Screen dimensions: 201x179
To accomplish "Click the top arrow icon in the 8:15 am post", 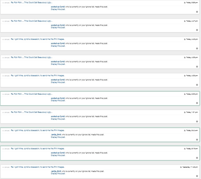I will [x=197, y=158].
